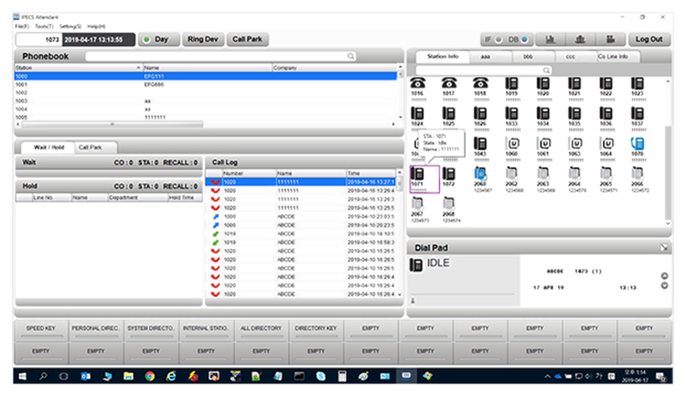Select greyed station 2066 icon
Viewport: 686px width, 397px height.
(x=637, y=174)
